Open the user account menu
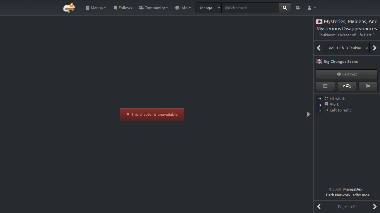 pos(311,8)
